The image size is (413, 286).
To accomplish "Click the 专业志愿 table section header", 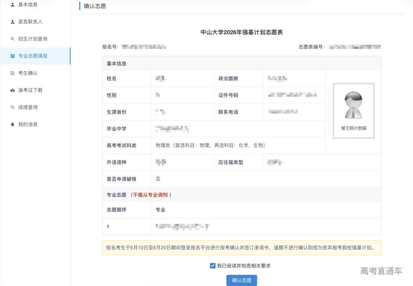I will pos(116,195).
